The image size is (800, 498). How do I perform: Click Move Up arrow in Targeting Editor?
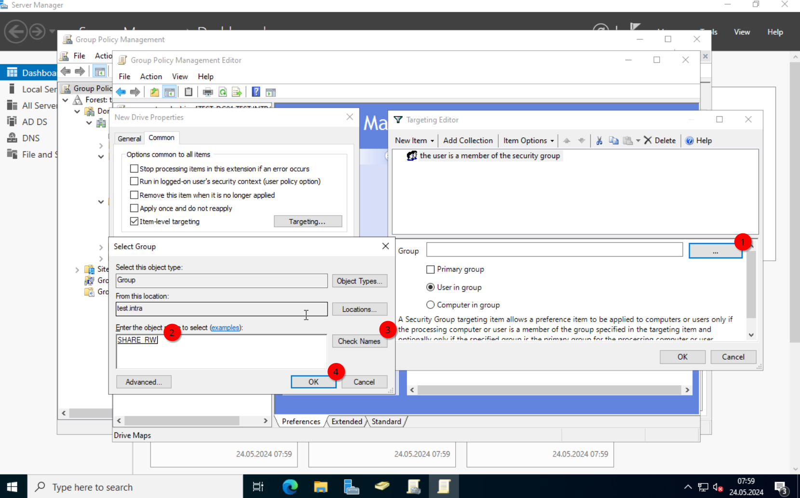pos(567,140)
